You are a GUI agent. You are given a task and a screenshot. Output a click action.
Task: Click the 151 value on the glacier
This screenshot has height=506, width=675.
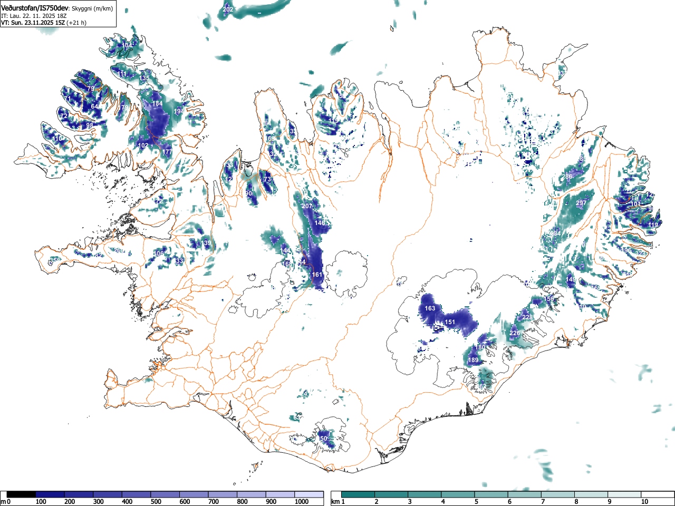450,322
